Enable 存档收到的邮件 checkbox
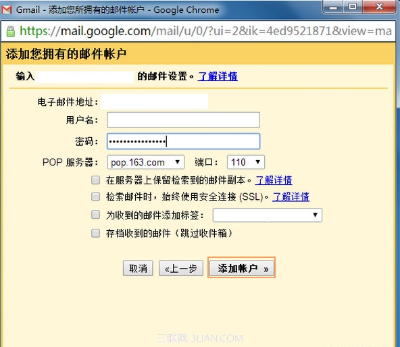The width and height of the screenshot is (400, 347). 96,233
